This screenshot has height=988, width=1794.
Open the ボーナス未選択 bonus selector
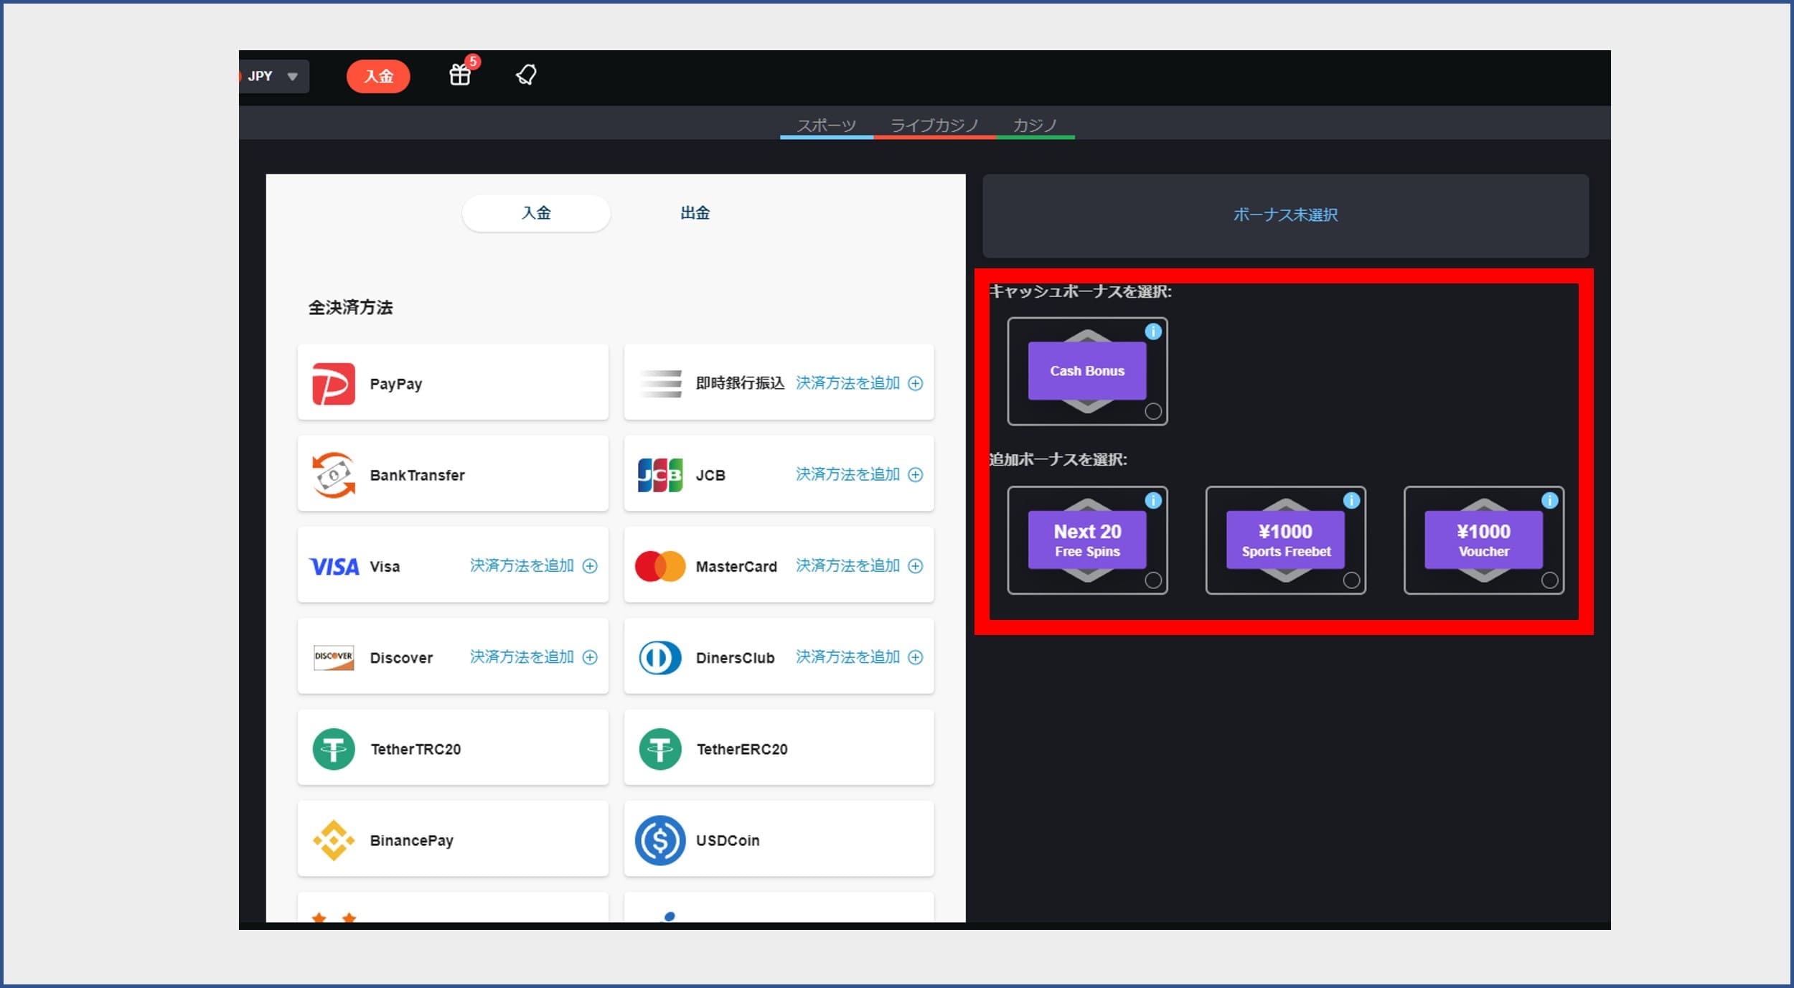coord(1285,215)
